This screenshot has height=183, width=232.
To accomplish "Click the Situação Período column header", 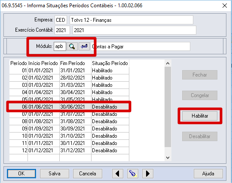I will 110,63.
